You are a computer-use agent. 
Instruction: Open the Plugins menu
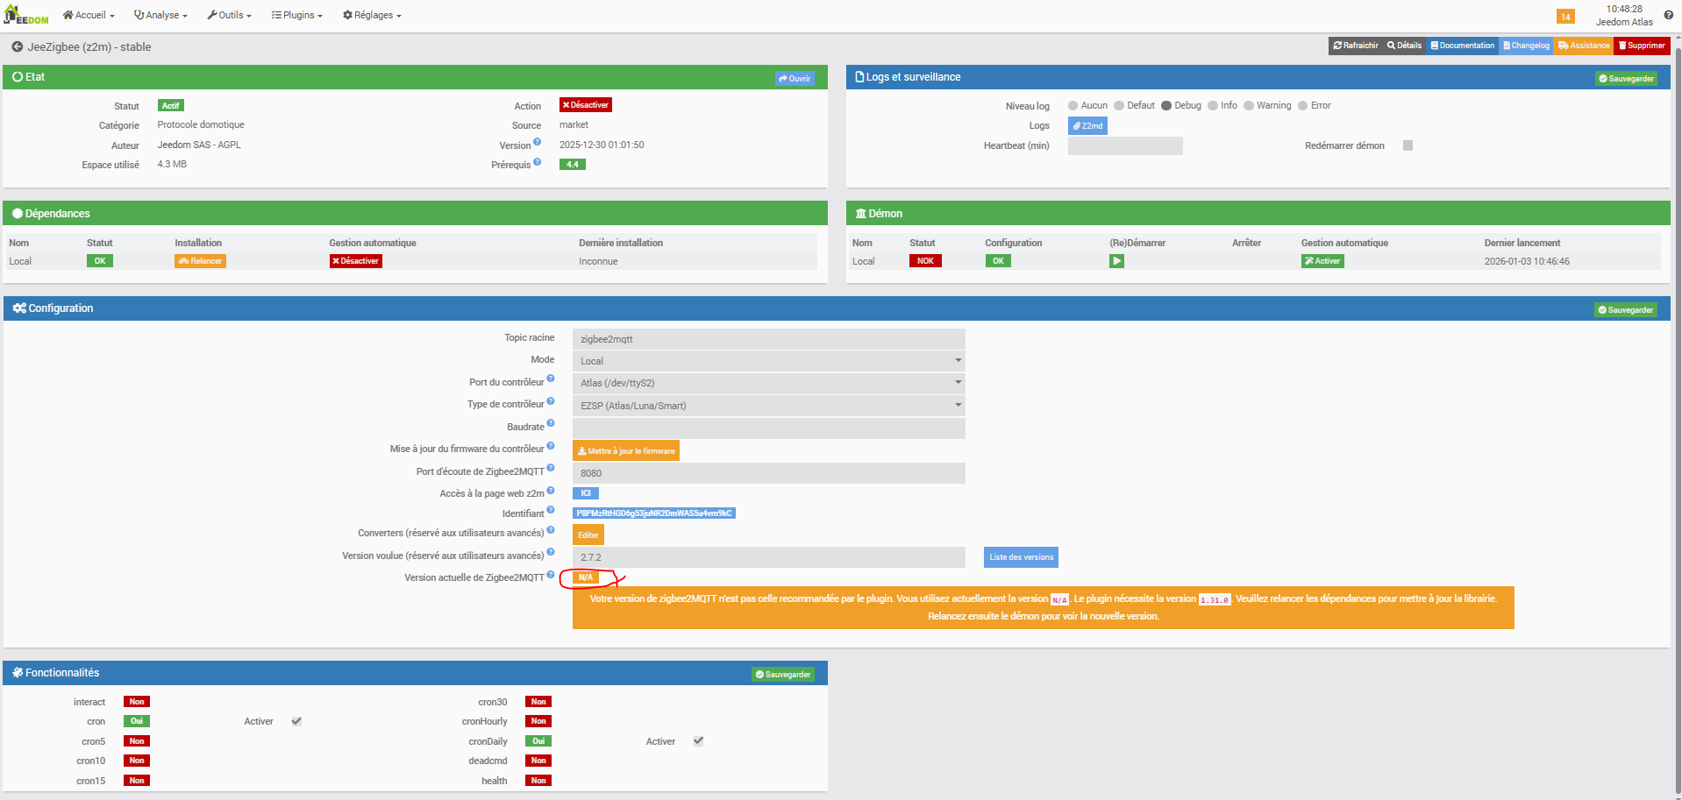pyautogui.click(x=297, y=15)
